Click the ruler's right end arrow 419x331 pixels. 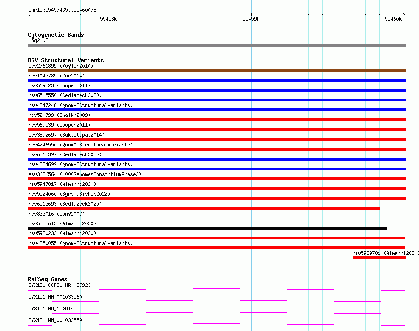click(404, 15)
